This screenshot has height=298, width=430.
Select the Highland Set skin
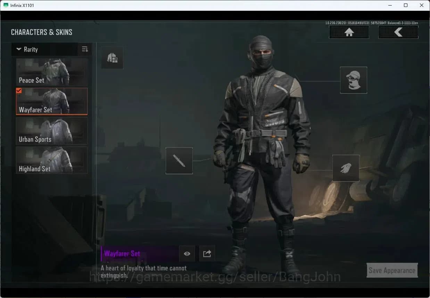(x=52, y=160)
